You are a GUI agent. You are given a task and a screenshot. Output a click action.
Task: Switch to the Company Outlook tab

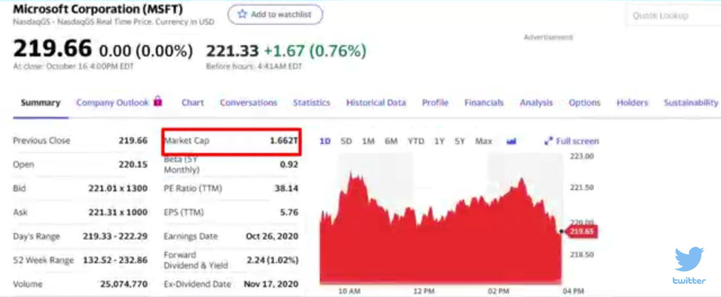coord(113,103)
